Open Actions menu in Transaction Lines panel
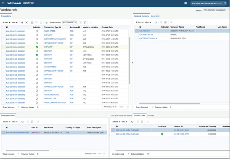This screenshot has width=230, height=159. coord(6,122)
